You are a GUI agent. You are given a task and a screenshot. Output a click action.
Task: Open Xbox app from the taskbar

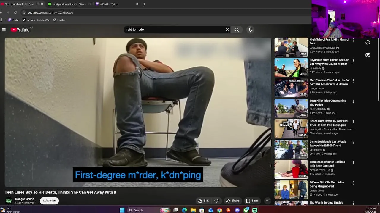[246, 210]
